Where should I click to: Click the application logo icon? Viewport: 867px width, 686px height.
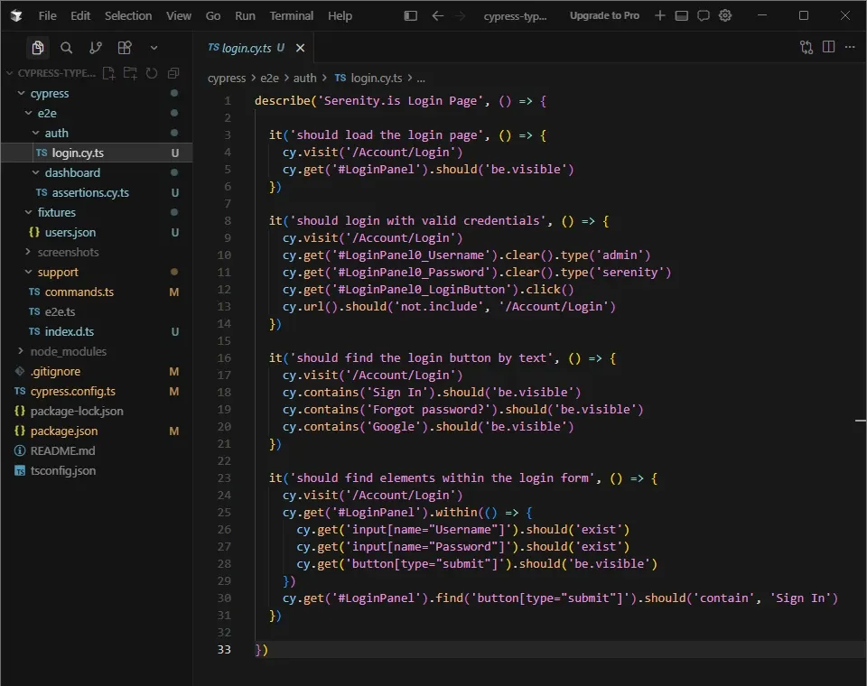click(x=16, y=16)
